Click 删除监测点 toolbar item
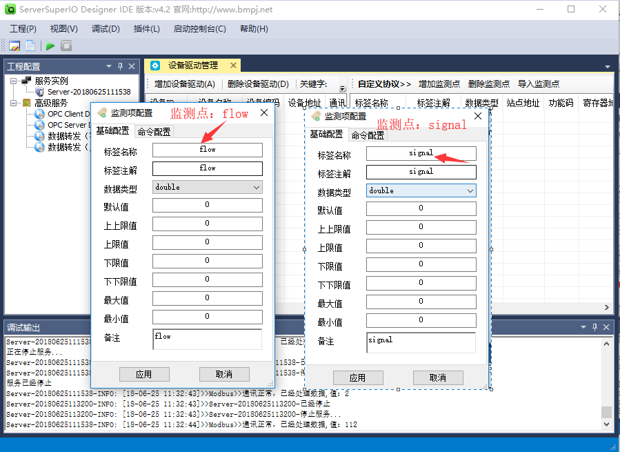This screenshot has width=620, height=452. click(489, 84)
